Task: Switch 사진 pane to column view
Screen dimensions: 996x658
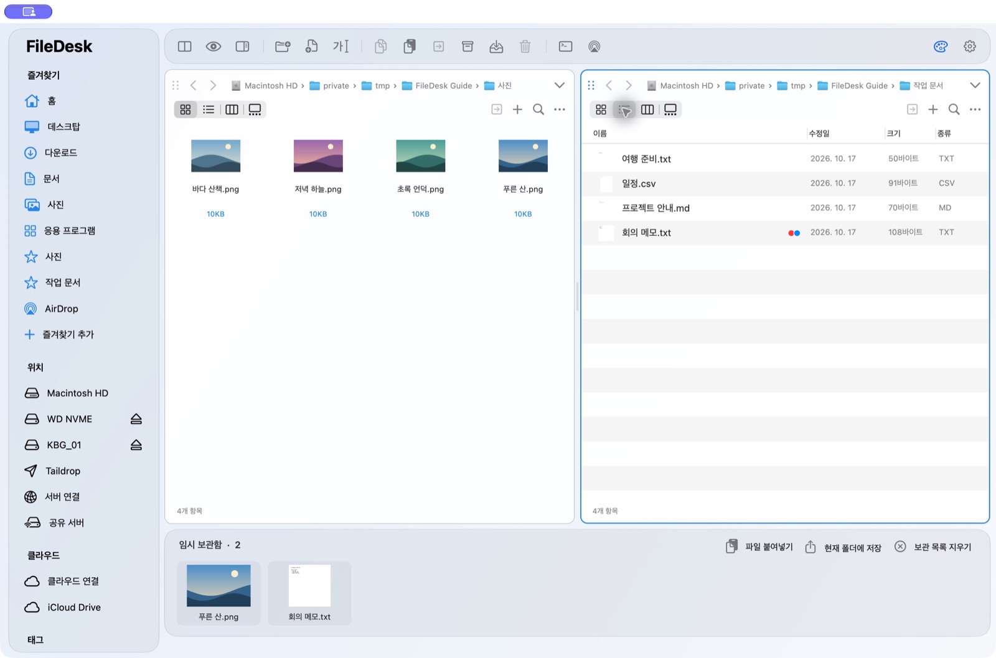Action: (232, 110)
